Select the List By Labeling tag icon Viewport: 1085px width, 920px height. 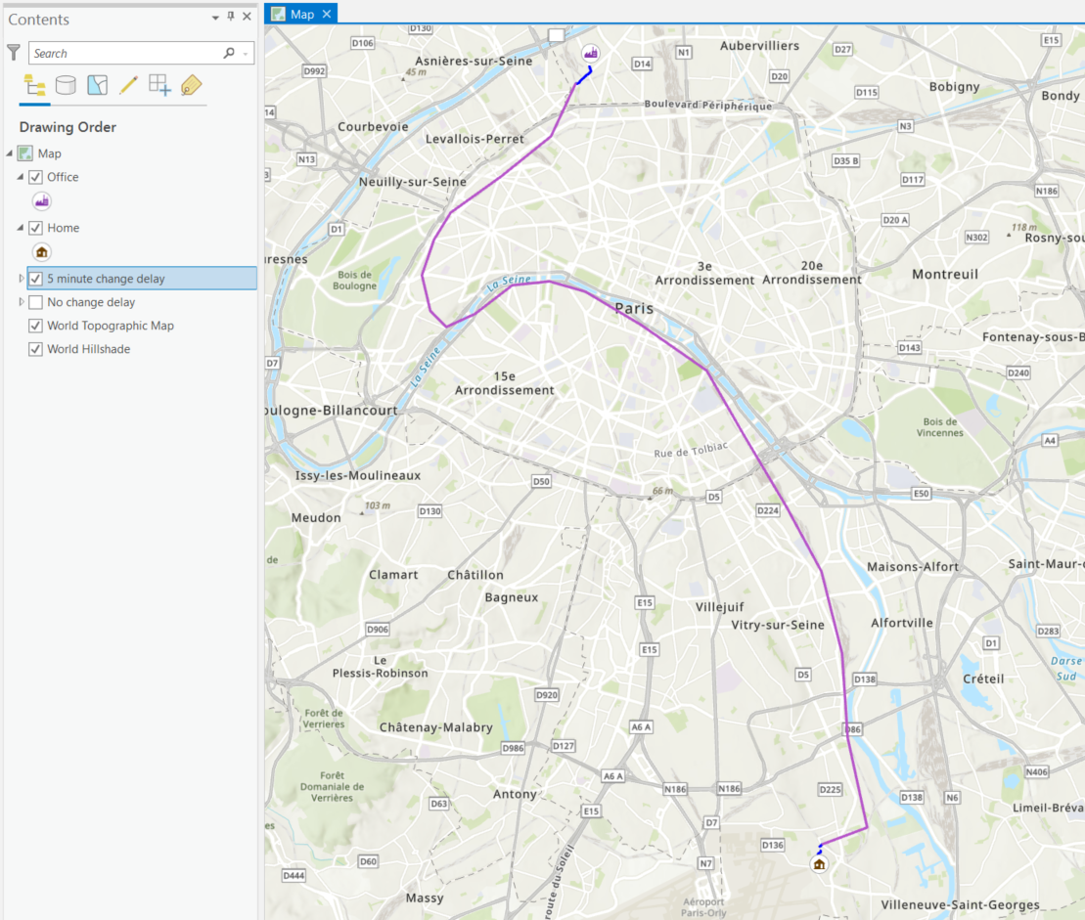[191, 86]
